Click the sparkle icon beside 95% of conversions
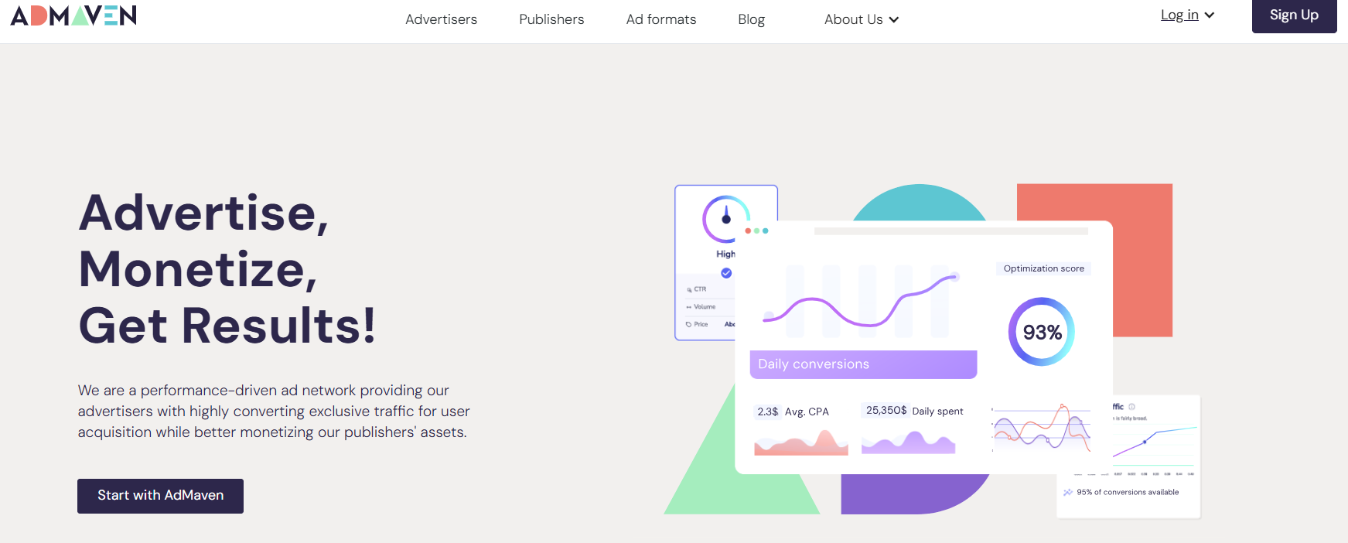 1068,492
